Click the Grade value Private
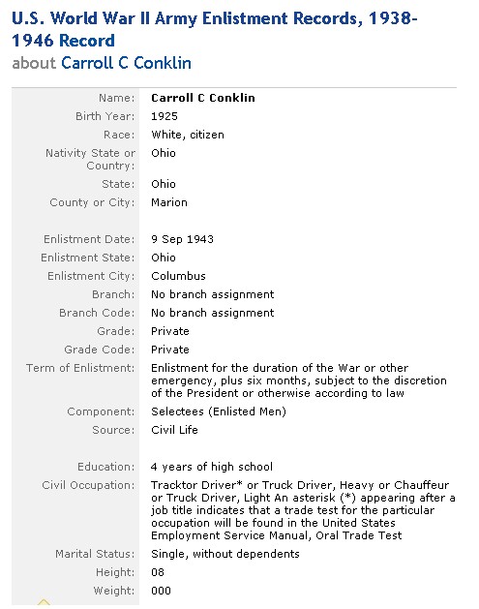This screenshot has height=609, width=479. pos(170,331)
